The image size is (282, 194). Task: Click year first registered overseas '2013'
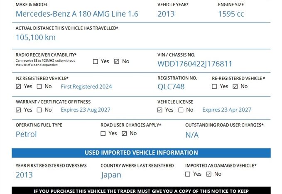24,175
